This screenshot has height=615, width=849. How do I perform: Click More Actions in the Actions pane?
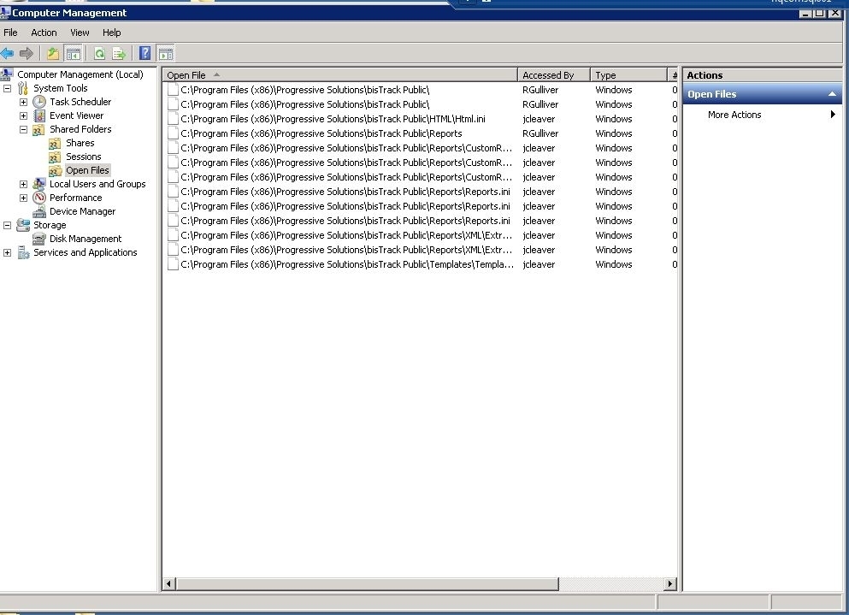(x=734, y=114)
